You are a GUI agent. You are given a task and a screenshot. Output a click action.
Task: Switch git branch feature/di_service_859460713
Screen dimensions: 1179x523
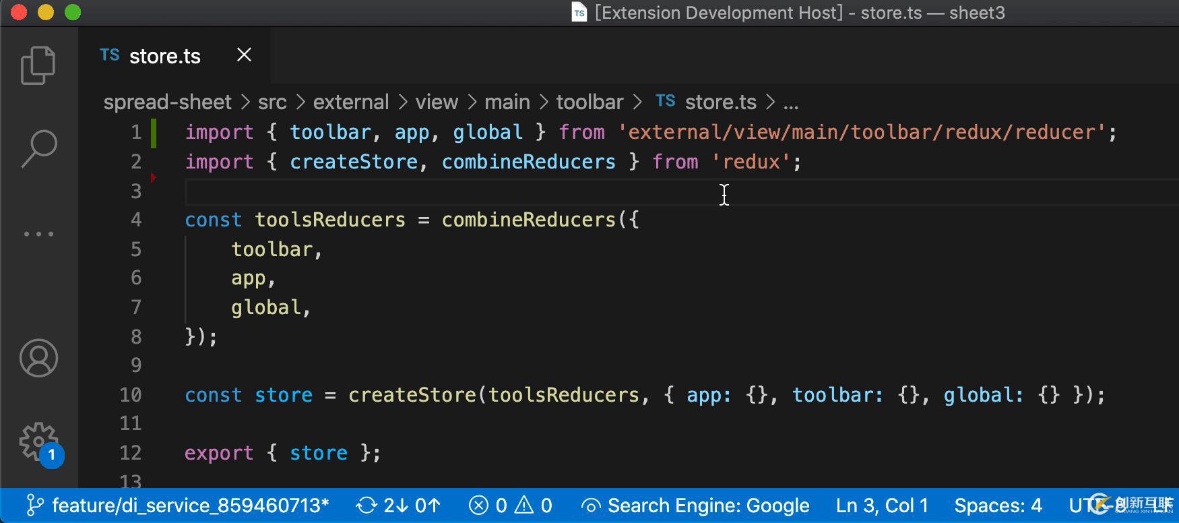coord(178,505)
